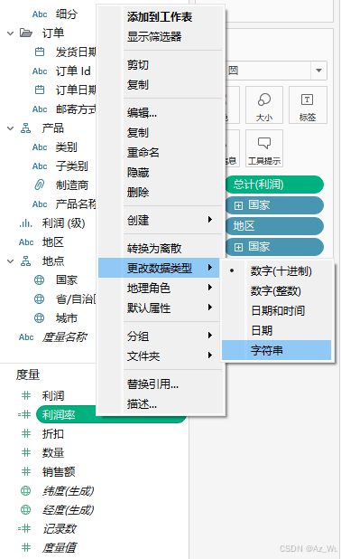Click the Abc icon next to 订单 Id

(x=40, y=71)
